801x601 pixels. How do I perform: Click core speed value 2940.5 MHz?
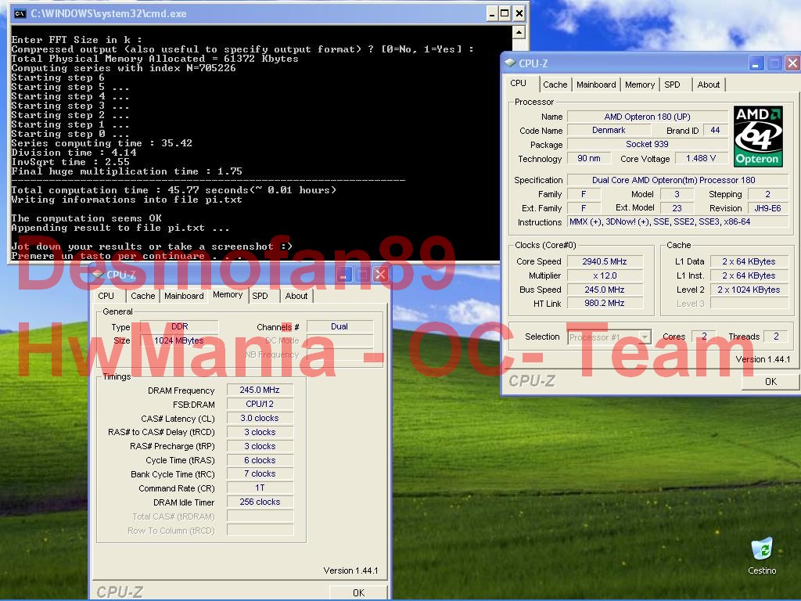[x=605, y=261]
